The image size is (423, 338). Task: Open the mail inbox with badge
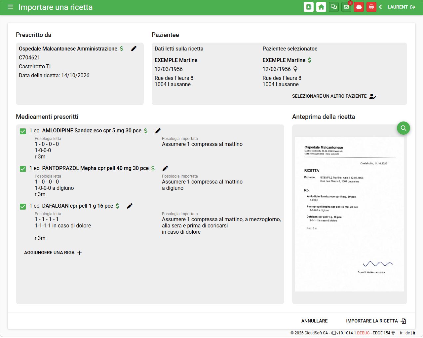tap(346, 7)
